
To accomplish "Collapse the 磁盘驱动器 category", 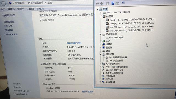I will pos(101,34).
